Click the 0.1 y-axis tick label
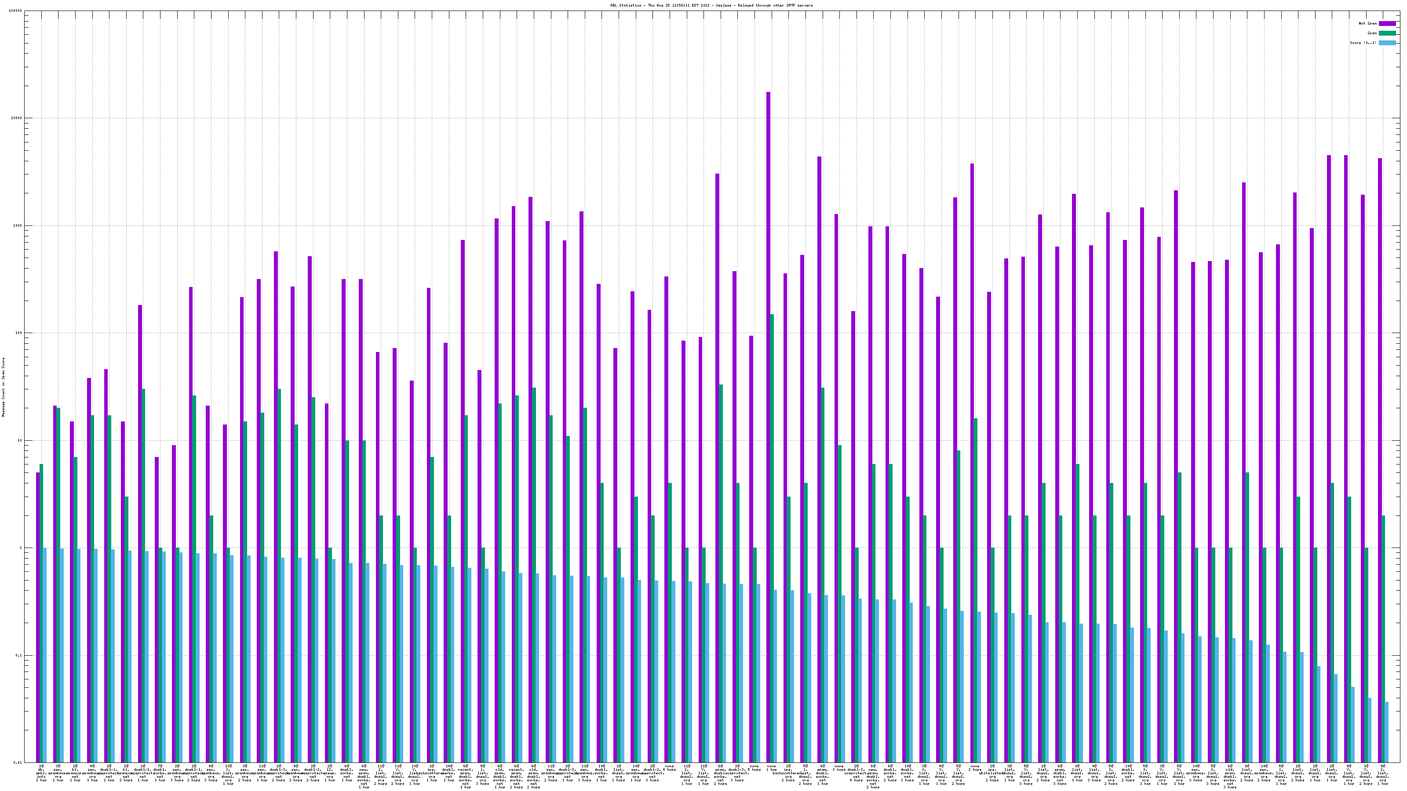Screen dimensions: 1407x791 (19, 656)
